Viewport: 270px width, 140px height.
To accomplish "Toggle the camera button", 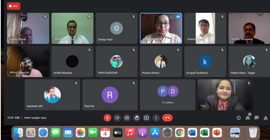I will [x=117, y=118].
